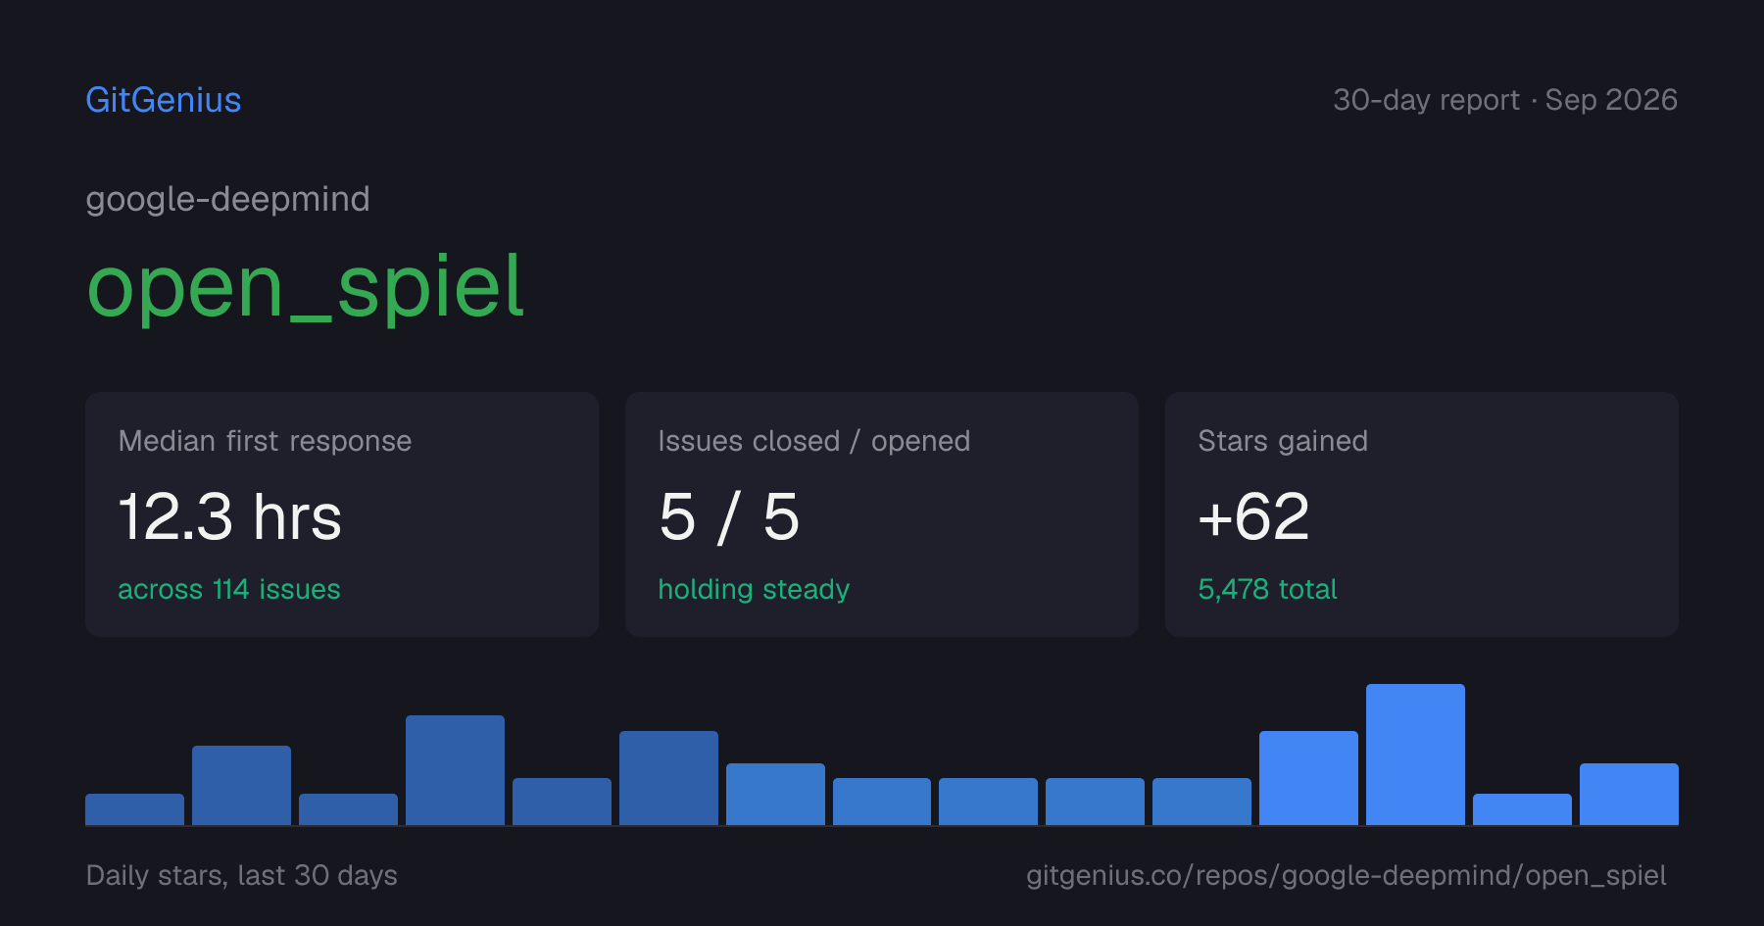Click the 30-day report Sep 2026 label
This screenshot has width=1764, height=926.
(x=1505, y=100)
